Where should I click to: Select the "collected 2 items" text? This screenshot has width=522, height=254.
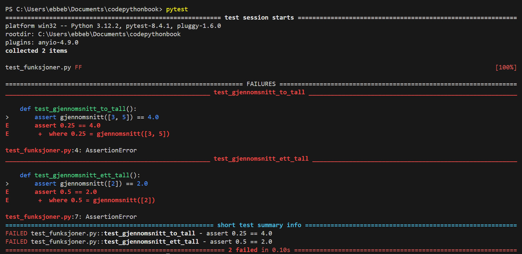(36, 51)
